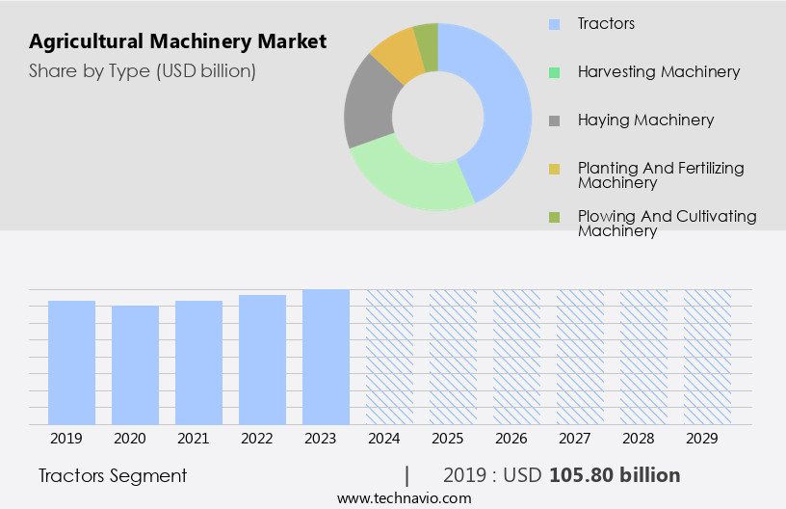The image size is (786, 509).
Task: Click the hatched forecast bar above 2029
Action: 708,357
